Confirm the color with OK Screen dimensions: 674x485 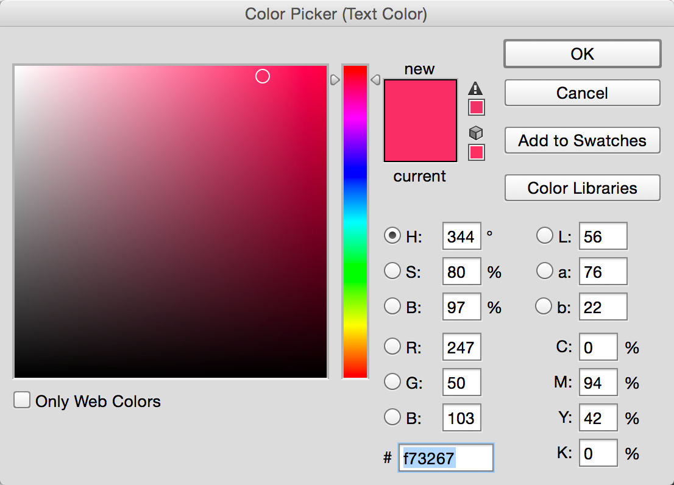tap(581, 54)
